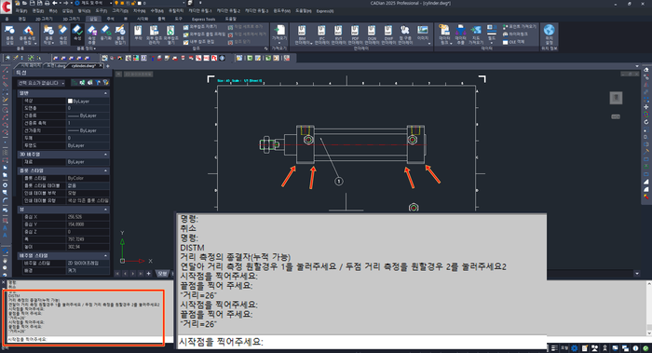The width and height of the screenshot is (652, 353).
Task: Click OLE 객체 in 데이터 group
Action: click(513, 42)
